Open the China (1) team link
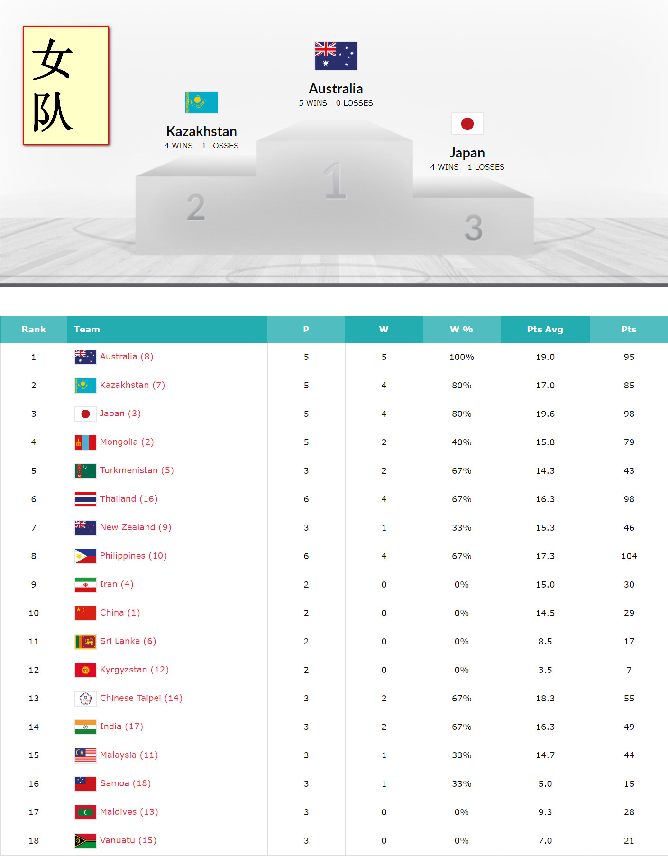This screenshot has height=856, width=668. click(x=120, y=613)
